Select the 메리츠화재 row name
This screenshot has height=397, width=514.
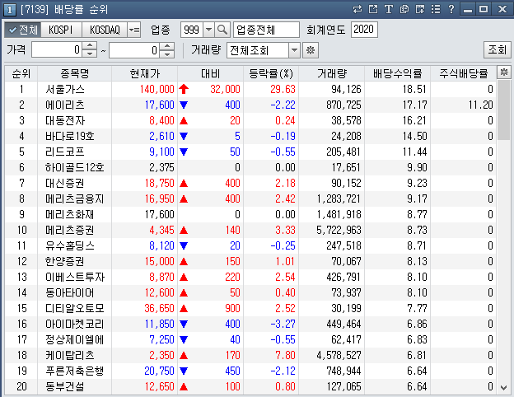pos(70,214)
